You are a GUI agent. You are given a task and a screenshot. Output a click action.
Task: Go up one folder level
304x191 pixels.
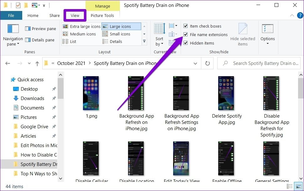click(x=37, y=63)
